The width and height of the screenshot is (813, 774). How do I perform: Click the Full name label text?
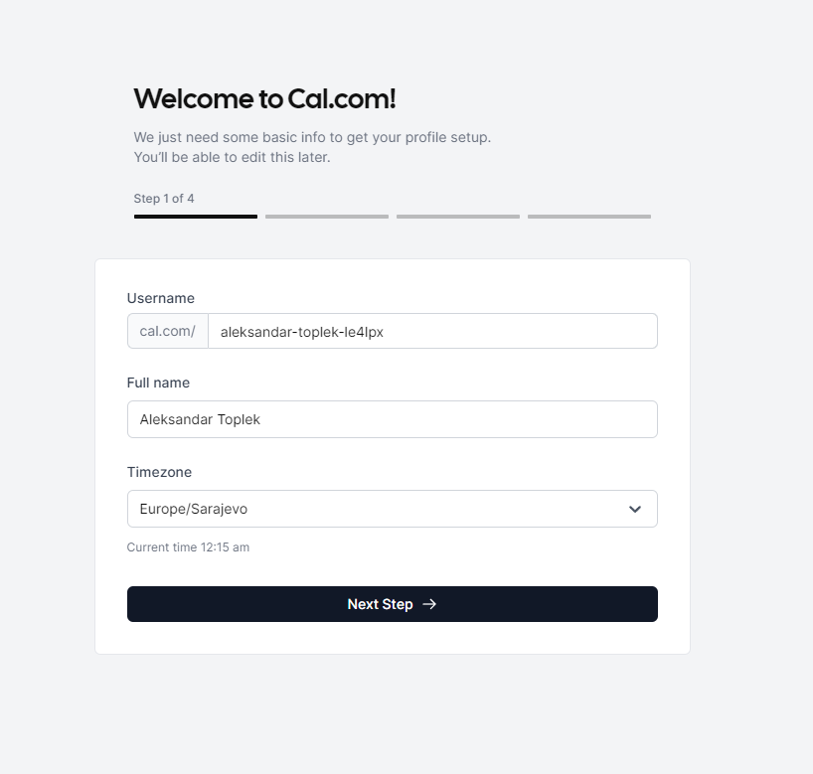tap(158, 383)
